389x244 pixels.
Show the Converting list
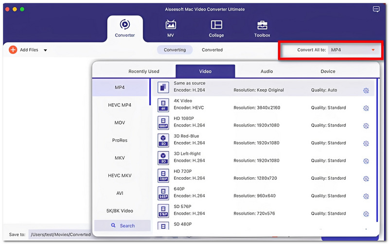(175, 50)
